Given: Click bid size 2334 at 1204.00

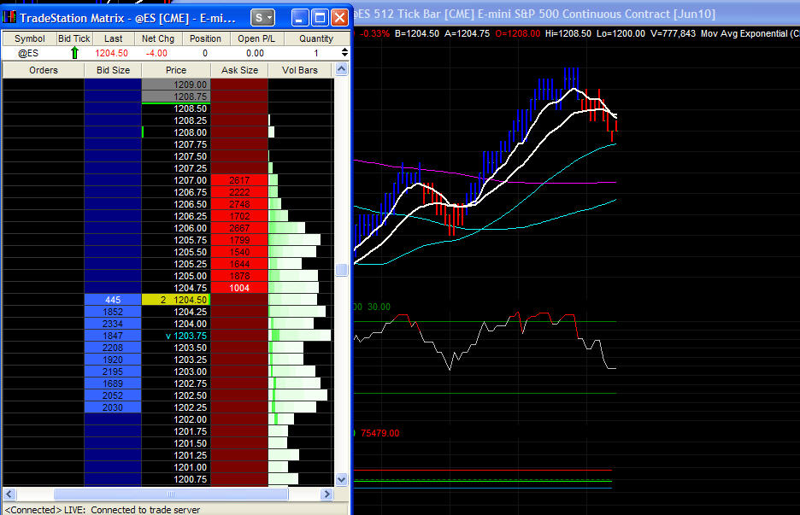Looking at the screenshot, I should 113,324.
